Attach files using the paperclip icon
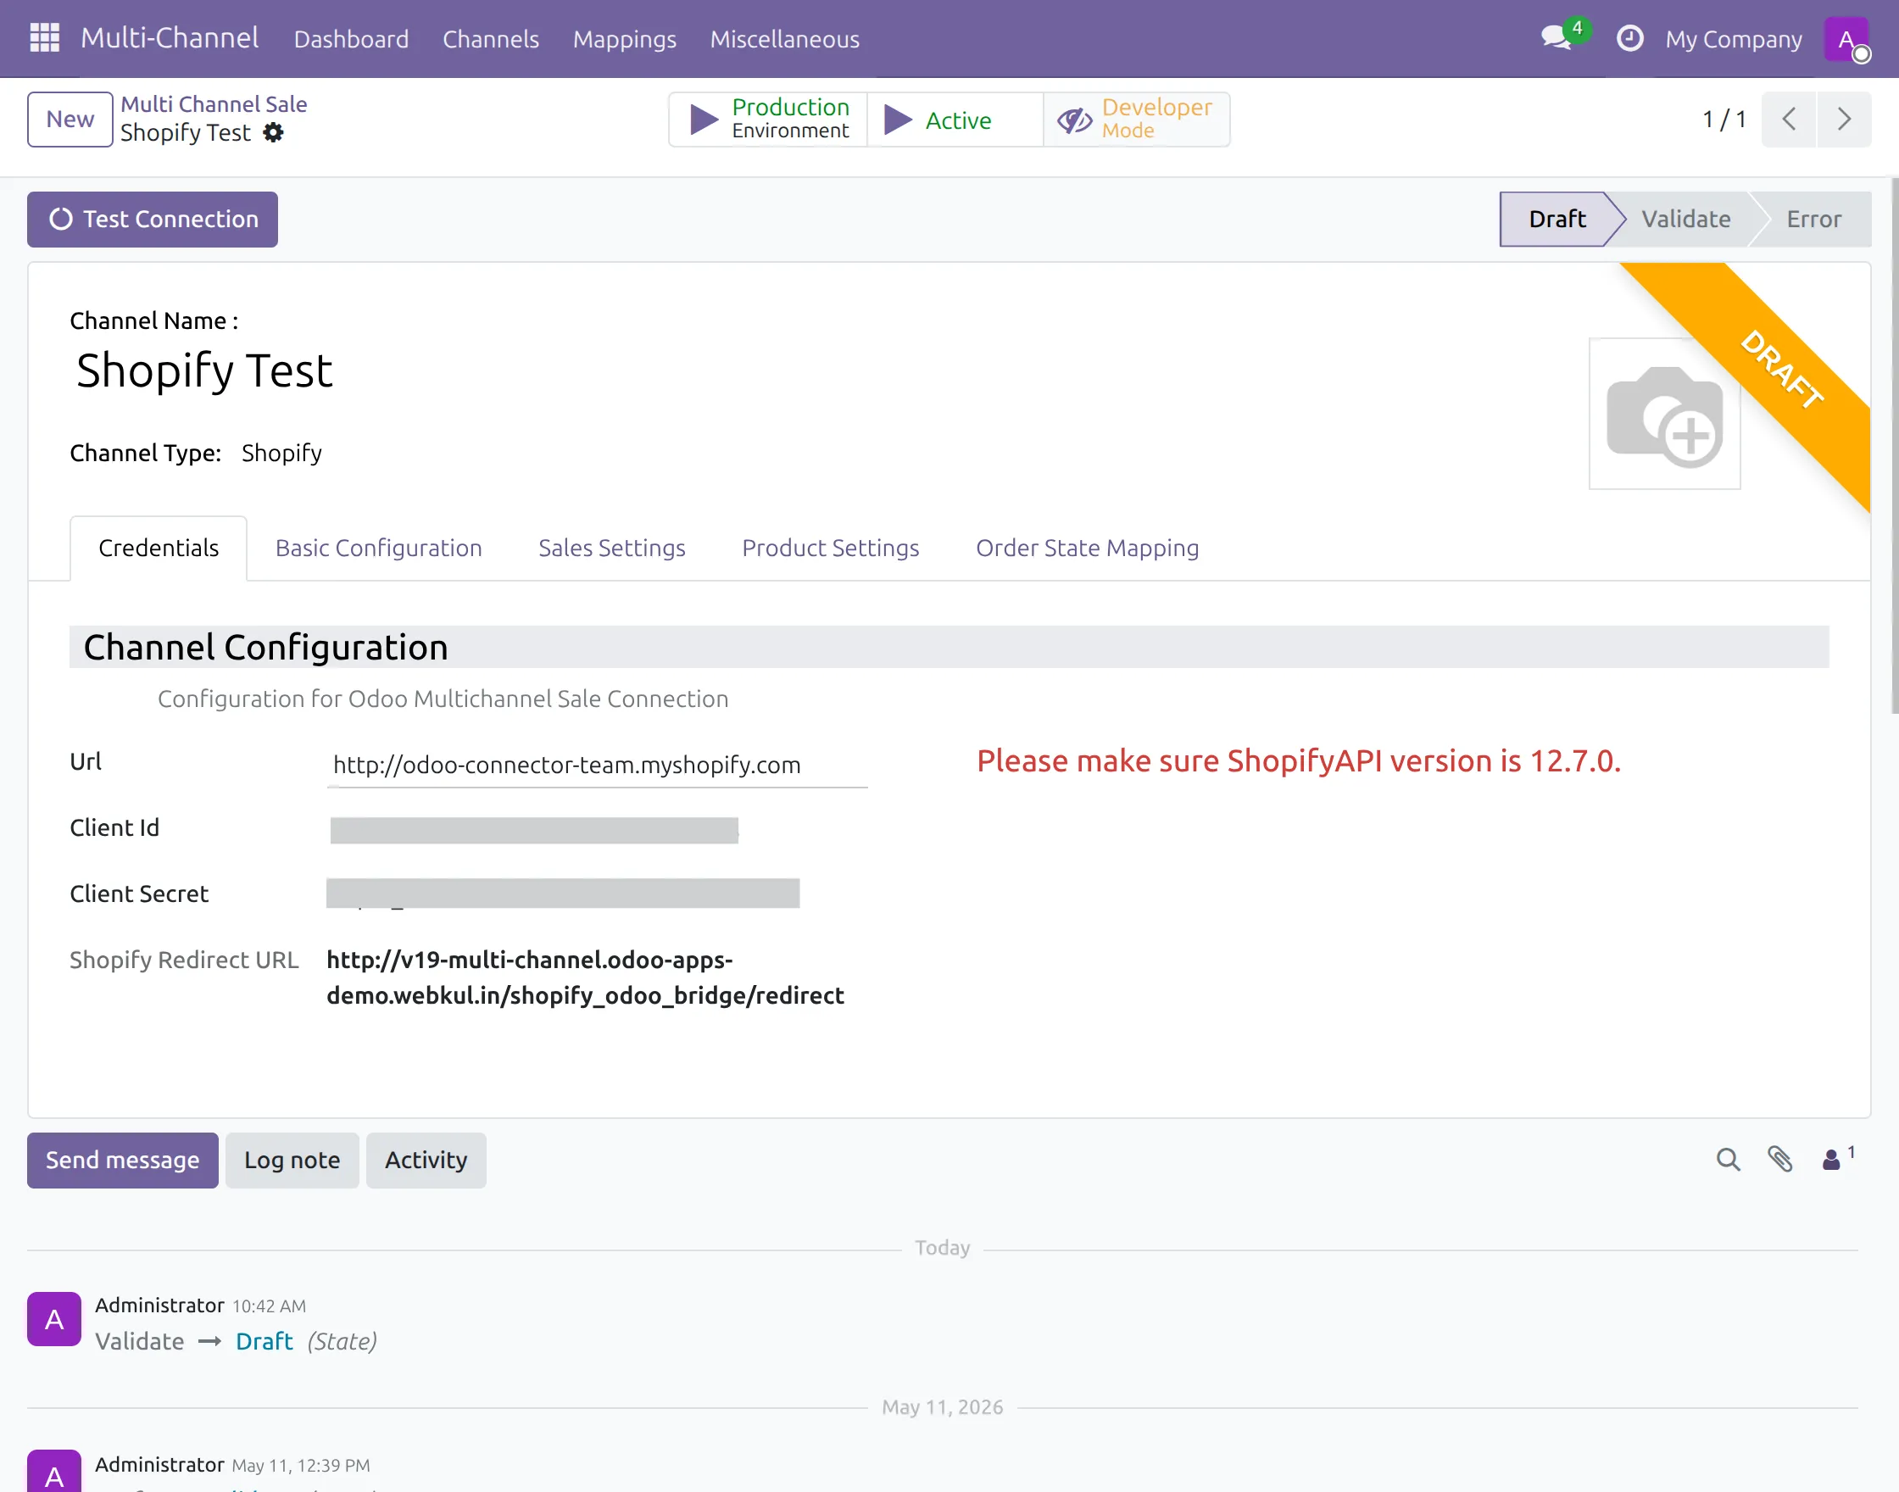Screen dimensions: 1899x1492 click(1779, 1160)
